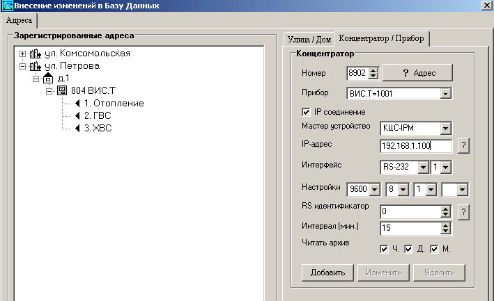Click the IP-адрес input field
The image size is (494, 301).
(x=417, y=146)
